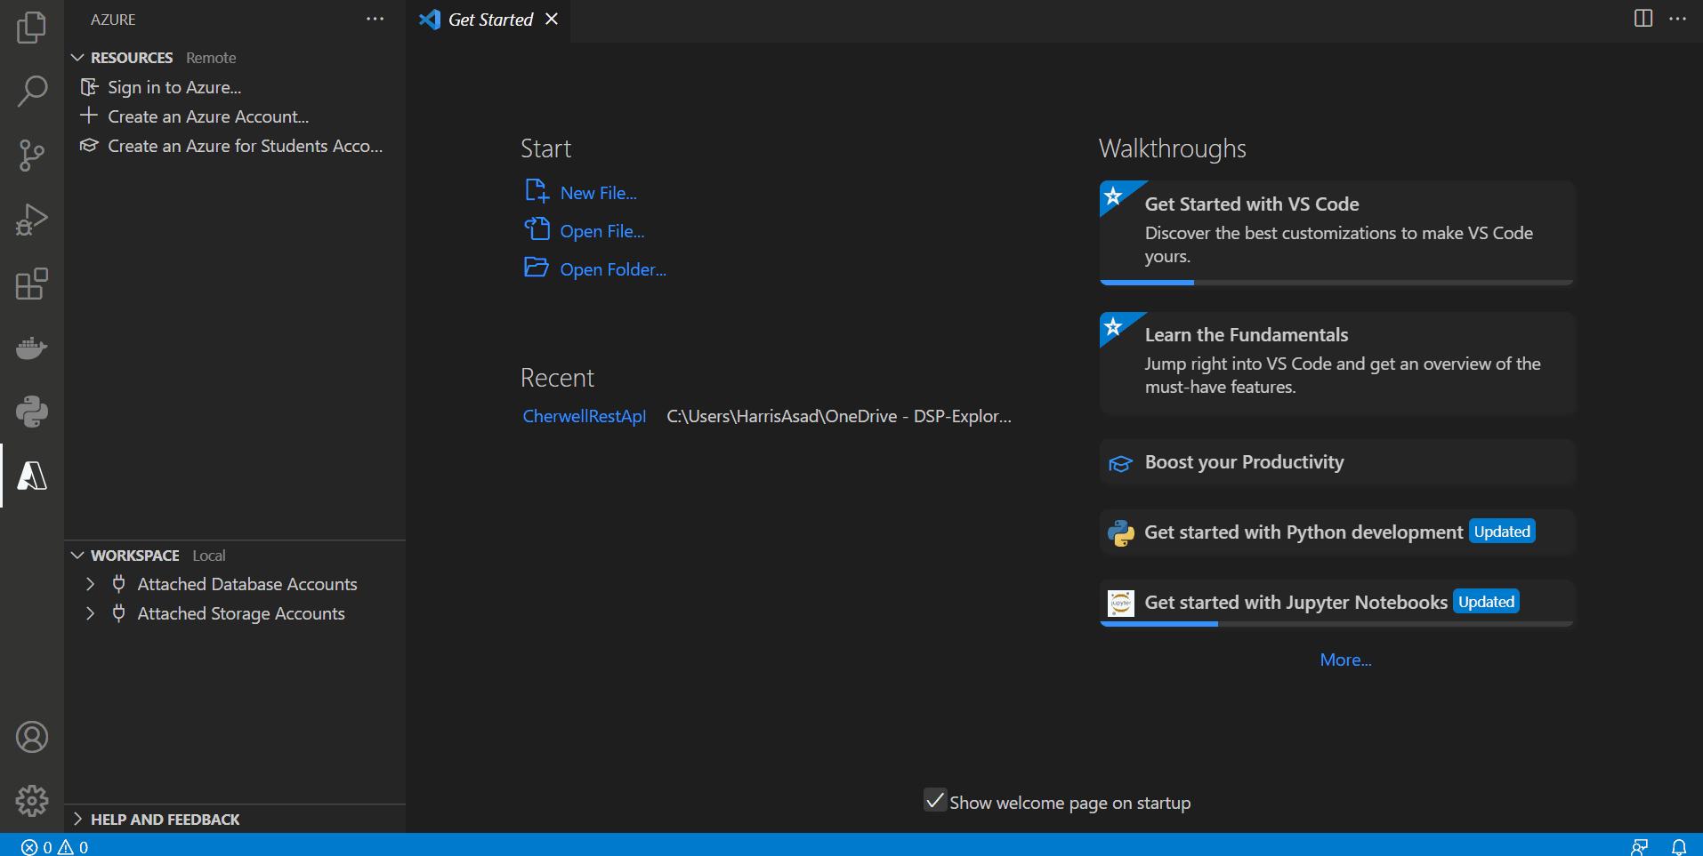The image size is (1703, 856).
Task: Click the plus icon for Create Azure Account
Action: tap(89, 116)
